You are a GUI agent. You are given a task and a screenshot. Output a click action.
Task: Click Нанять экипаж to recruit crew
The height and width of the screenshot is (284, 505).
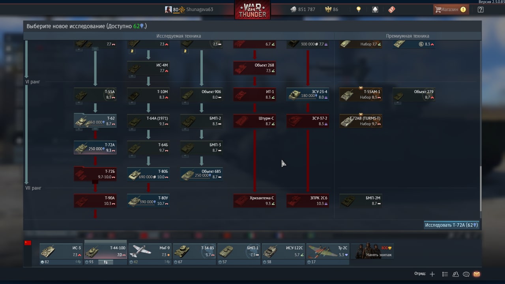coord(373,251)
